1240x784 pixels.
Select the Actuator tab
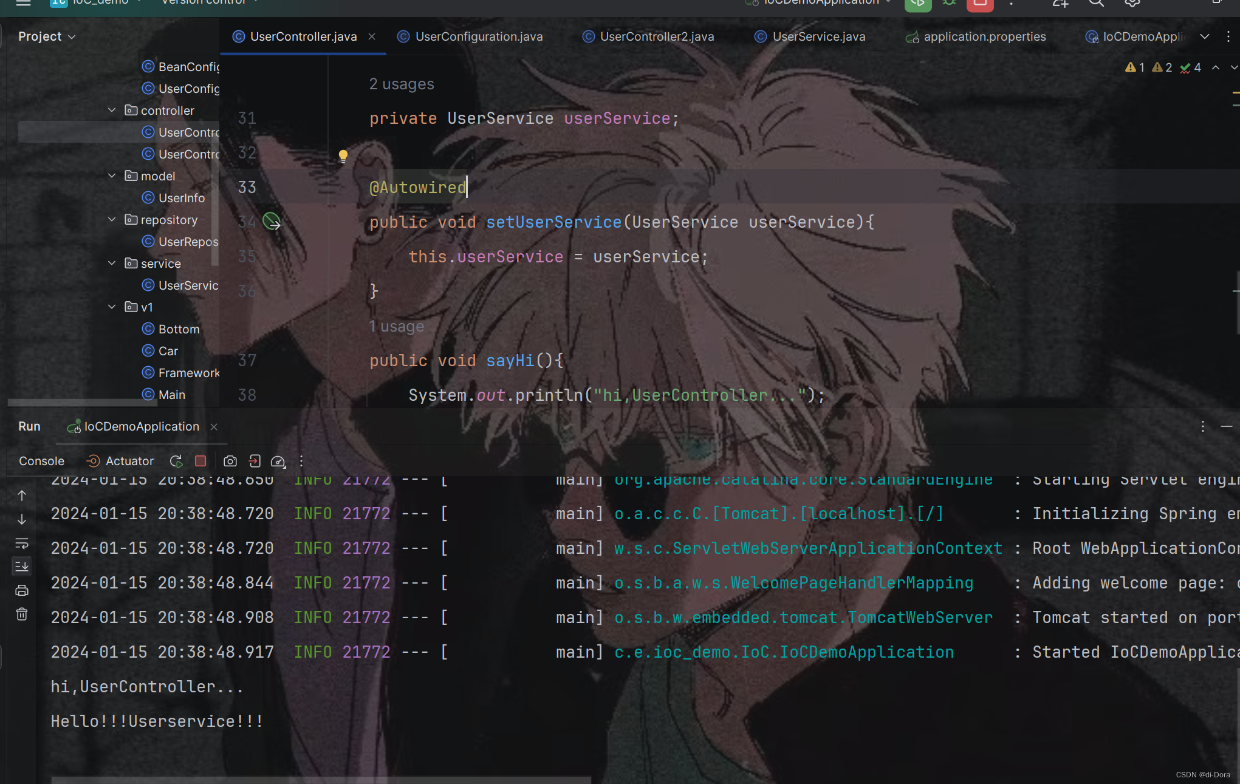point(120,461)
